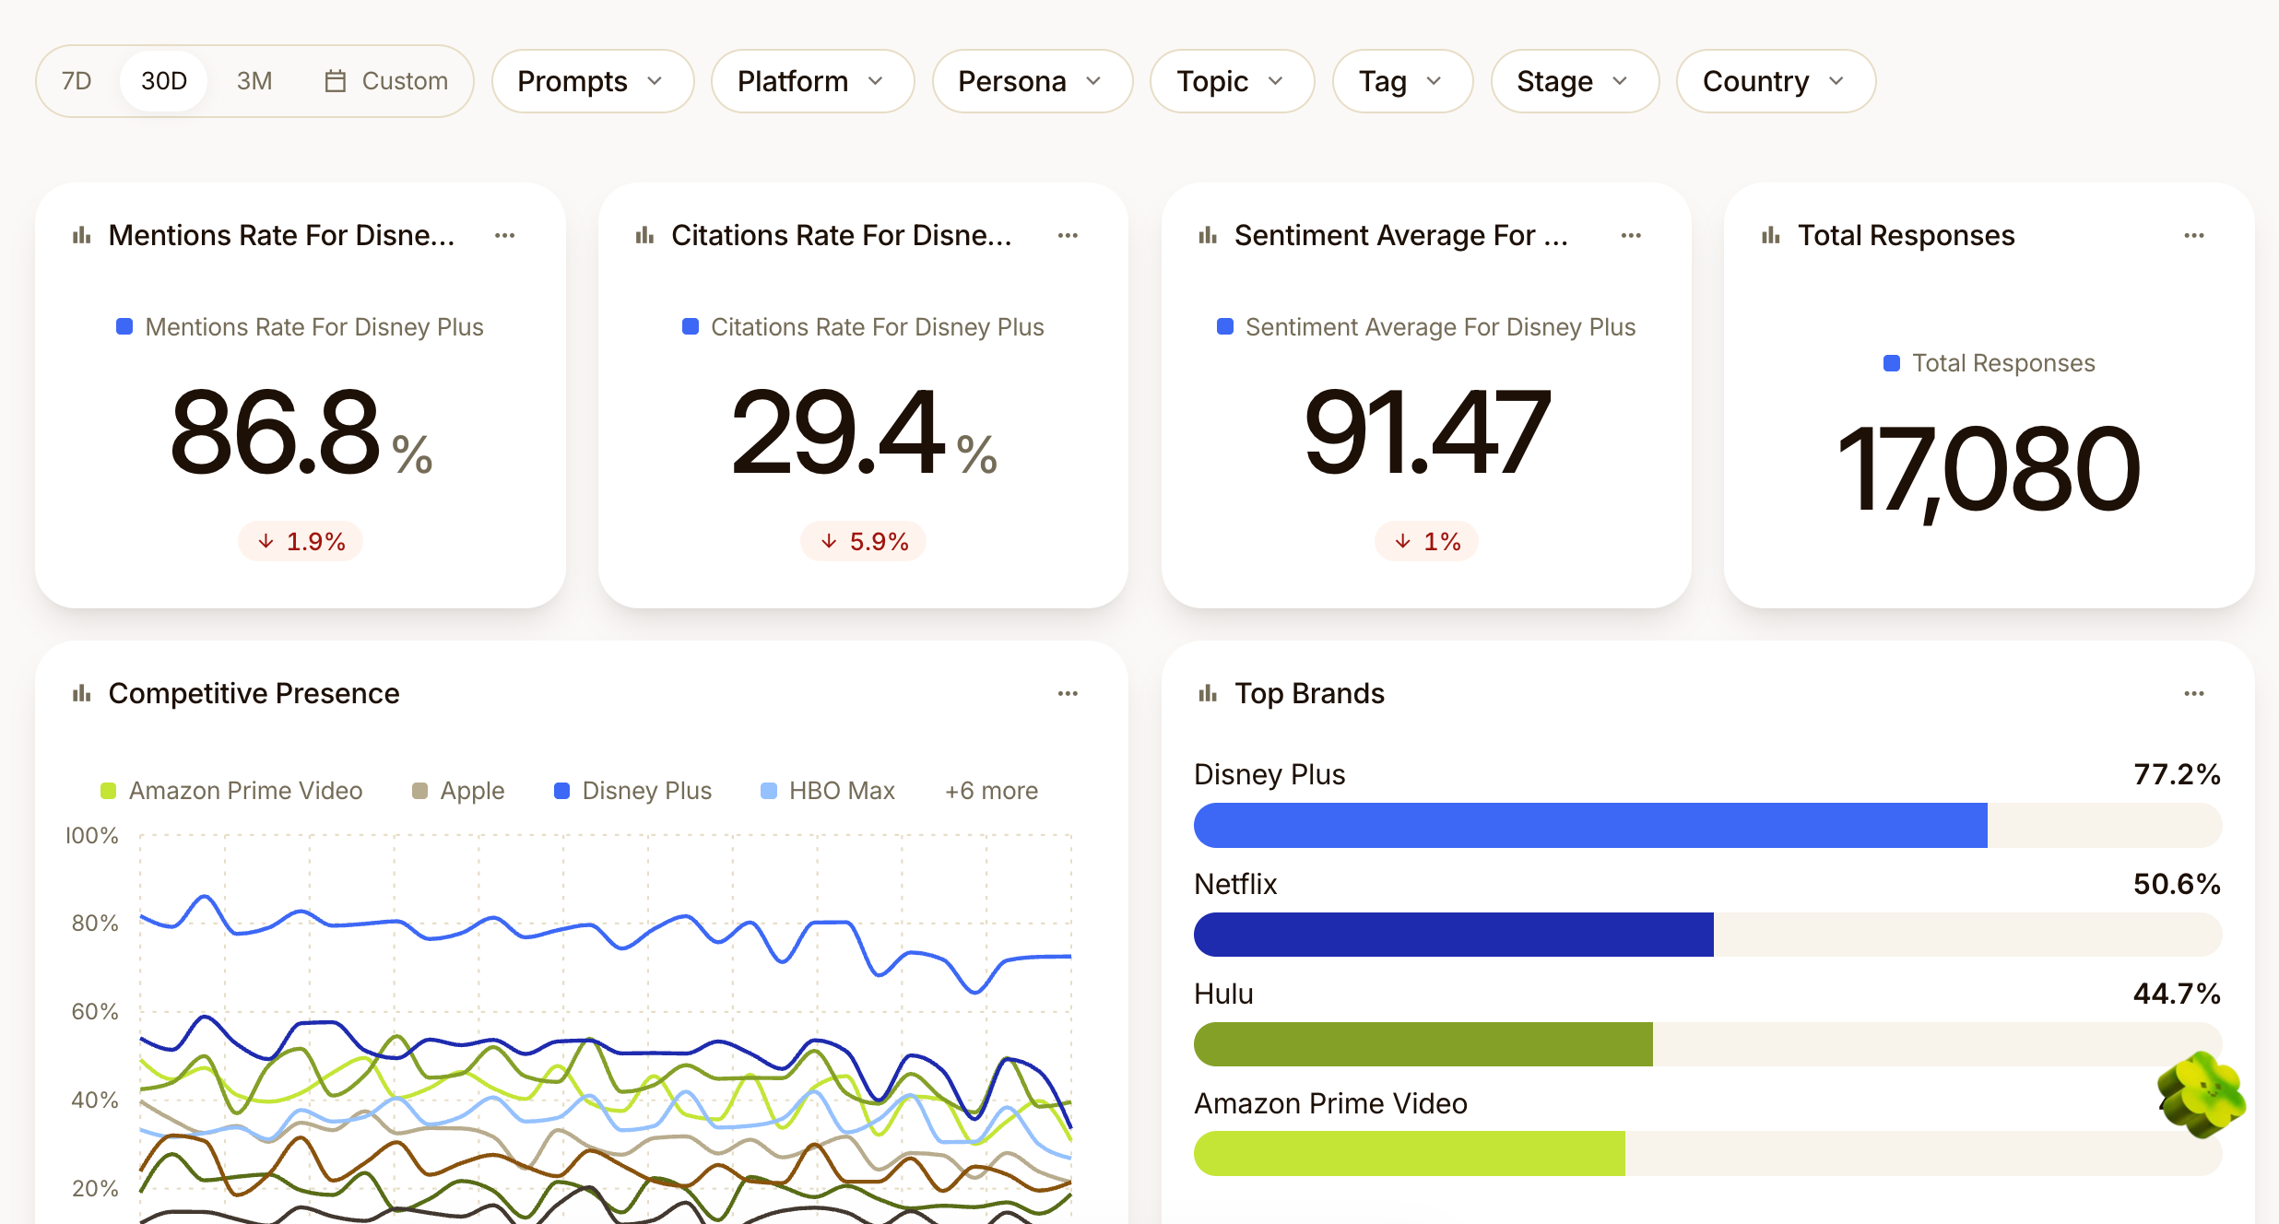Open the Citations Rate card options menu
This screenshot has height=1224, width=2279.
(x=1068, y=236)
